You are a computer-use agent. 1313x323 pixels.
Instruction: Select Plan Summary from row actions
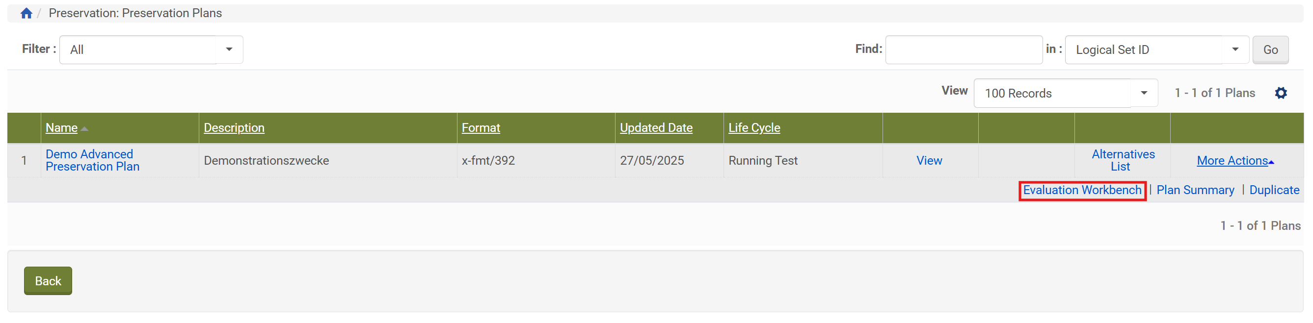1195,190
